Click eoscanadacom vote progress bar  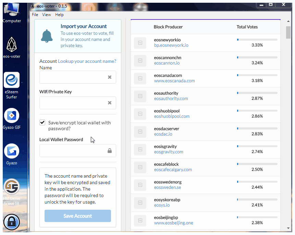pyautogui.click(x=257, y=75)
